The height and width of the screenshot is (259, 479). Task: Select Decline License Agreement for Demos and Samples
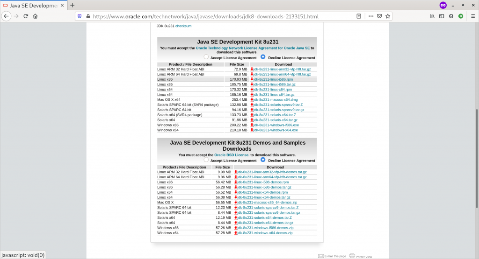[x=263, y=160]
